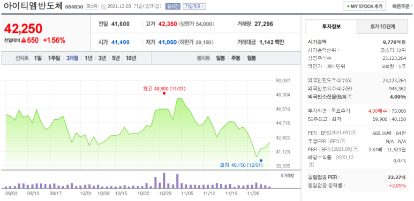Open the 빠른주문 dropdown
Screen dimensions: 414x201
402,6
